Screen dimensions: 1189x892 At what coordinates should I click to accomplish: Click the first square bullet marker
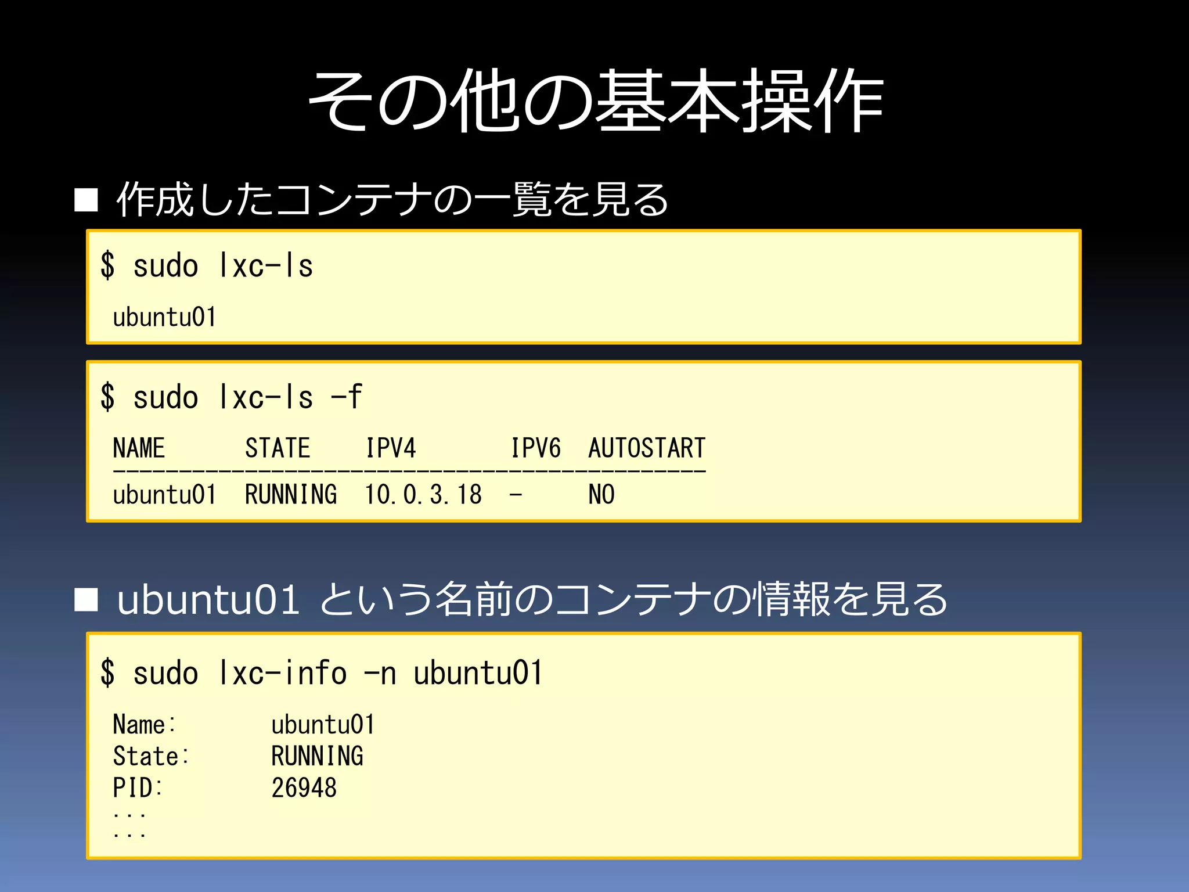pyautogui.click(x=86, y=200)
